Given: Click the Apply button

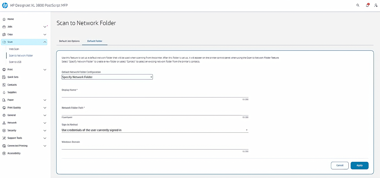Looking at the screenshot, I should click(359, 165).
